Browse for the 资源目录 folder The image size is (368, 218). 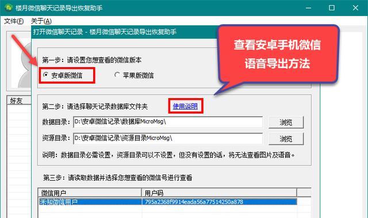(x=286, y=139)
